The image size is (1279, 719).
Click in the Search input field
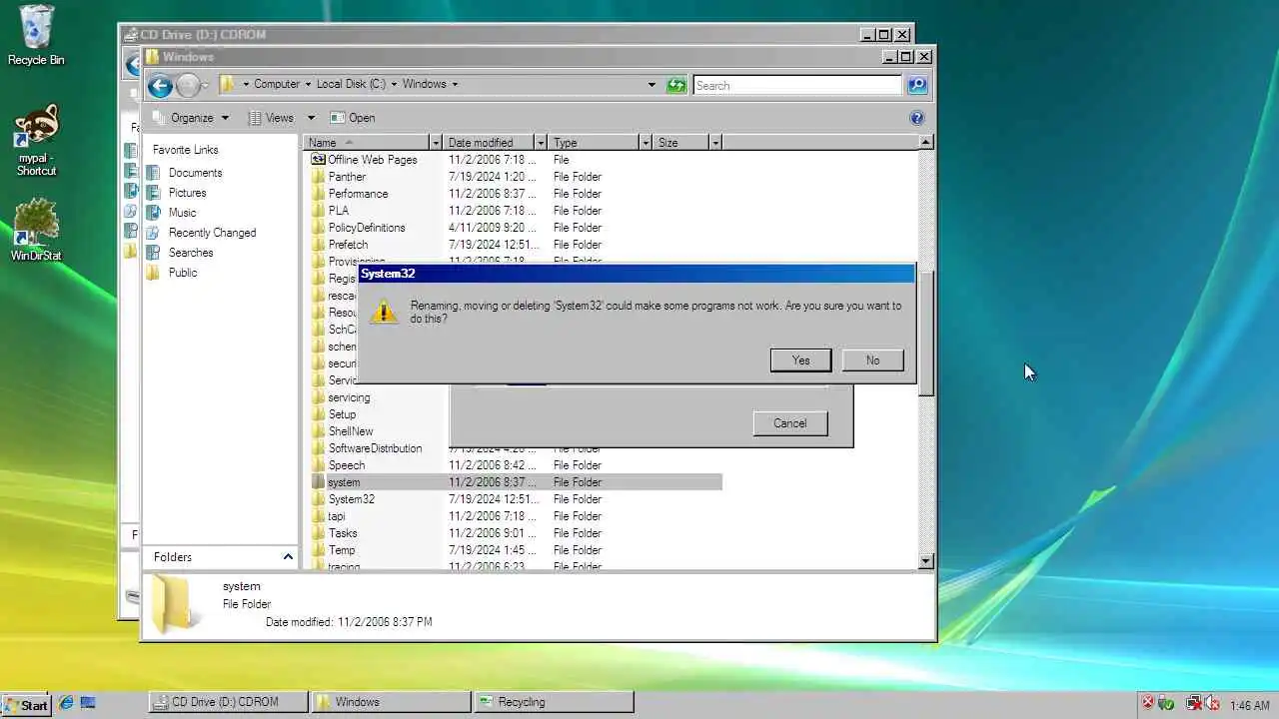pyautogui.click(x=797, y=85)
